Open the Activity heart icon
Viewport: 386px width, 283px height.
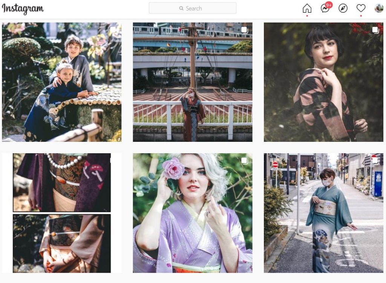pyautogui.click(x=361, y=8)
